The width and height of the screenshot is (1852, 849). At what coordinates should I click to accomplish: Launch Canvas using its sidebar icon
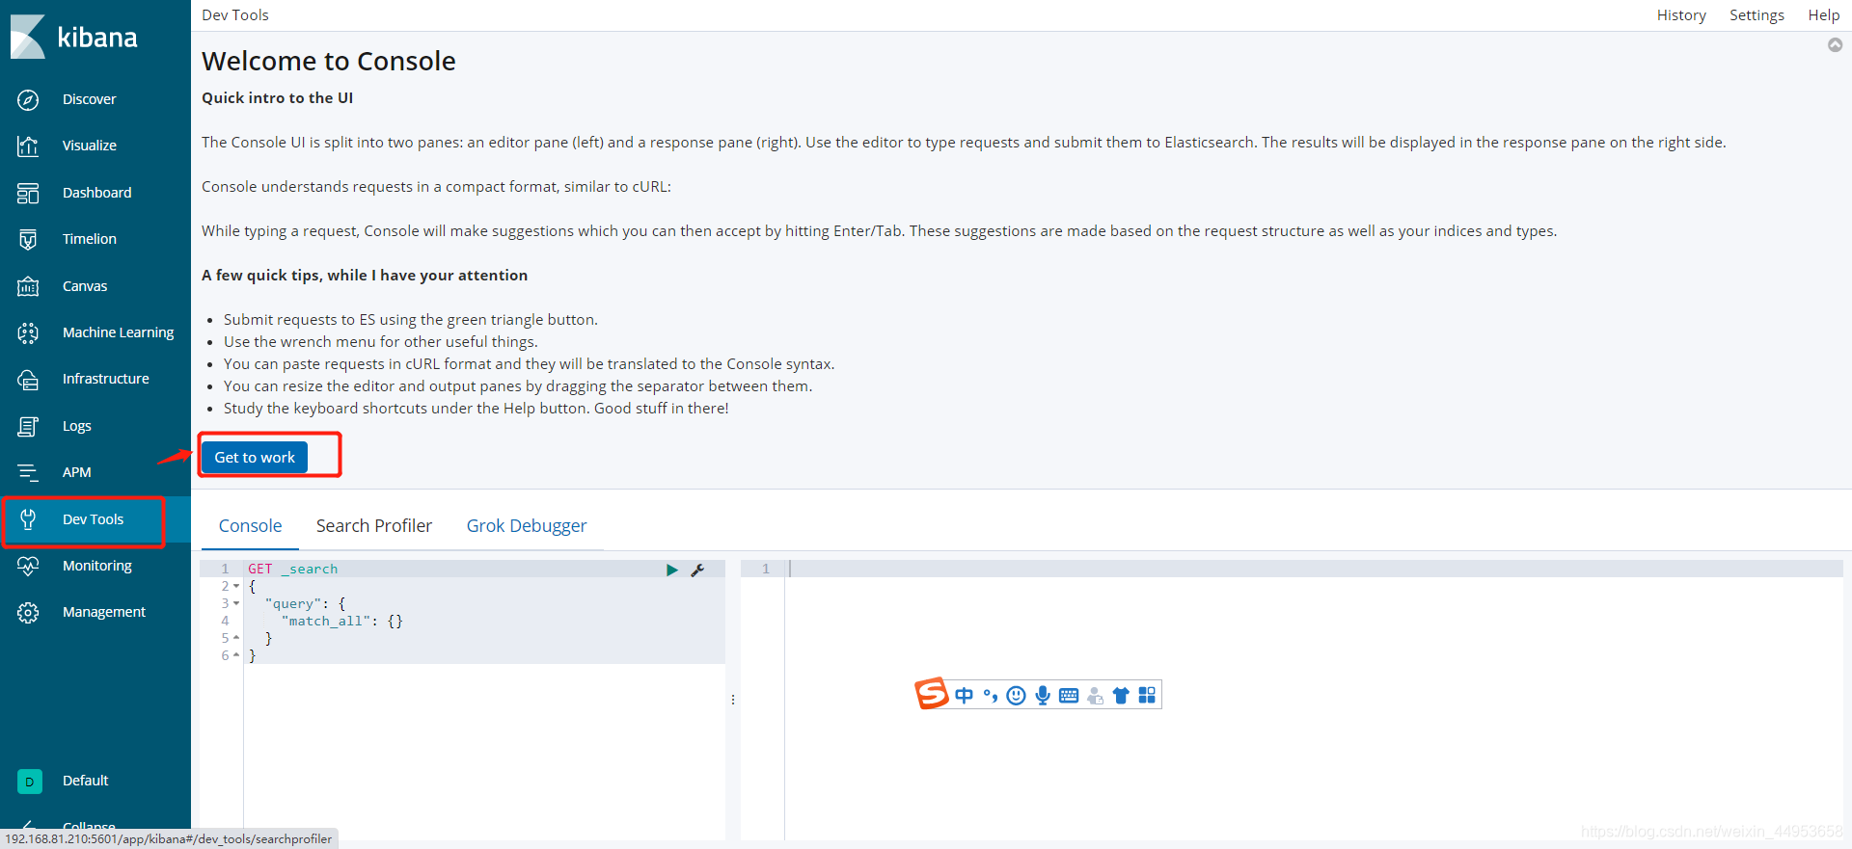(x=28, y=286)
